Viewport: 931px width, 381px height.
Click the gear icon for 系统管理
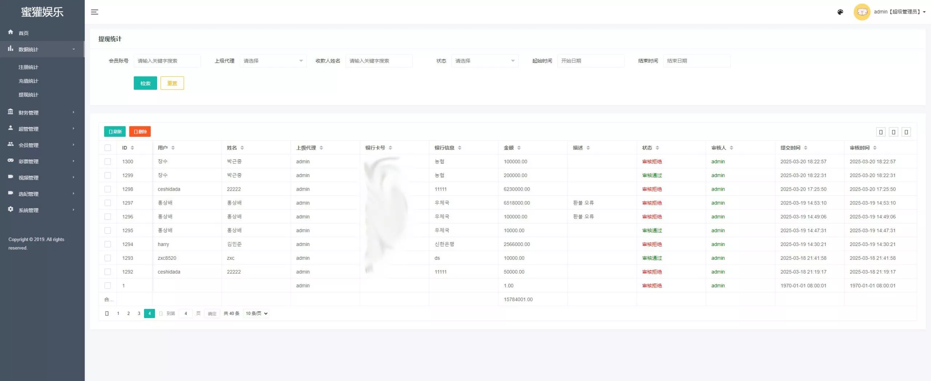(11, 210)
